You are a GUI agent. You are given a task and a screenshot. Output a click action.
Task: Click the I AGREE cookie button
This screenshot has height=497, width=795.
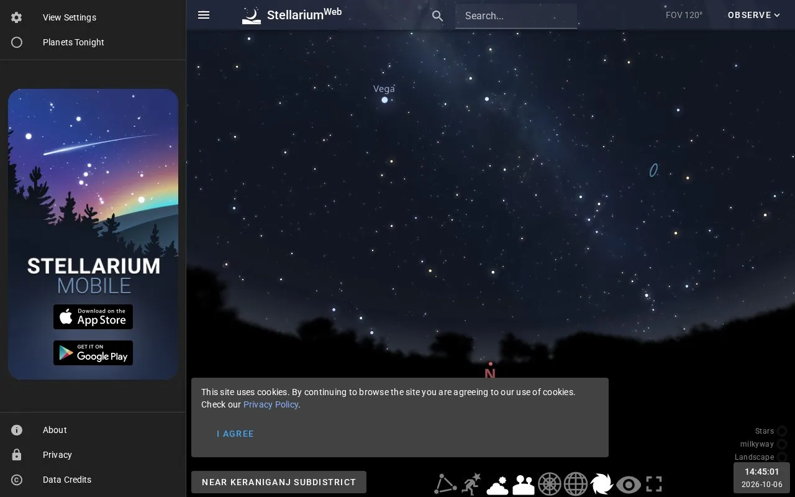click(x=235, y=434)
